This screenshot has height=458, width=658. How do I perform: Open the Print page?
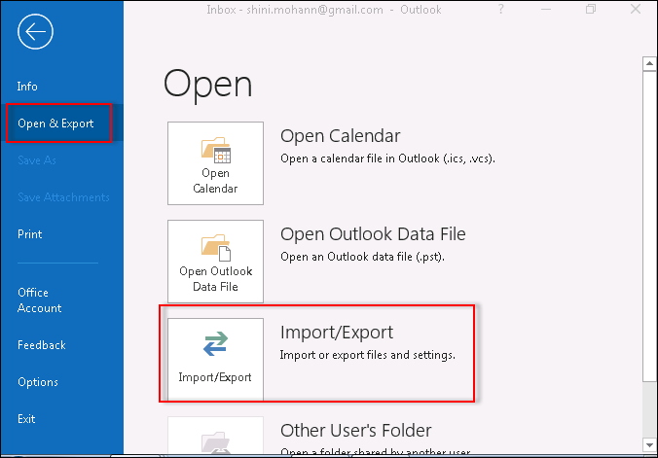click(30, 234)
